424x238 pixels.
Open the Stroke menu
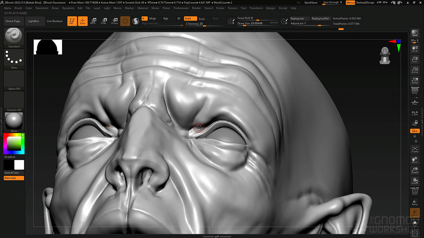(x=220, y=8)
